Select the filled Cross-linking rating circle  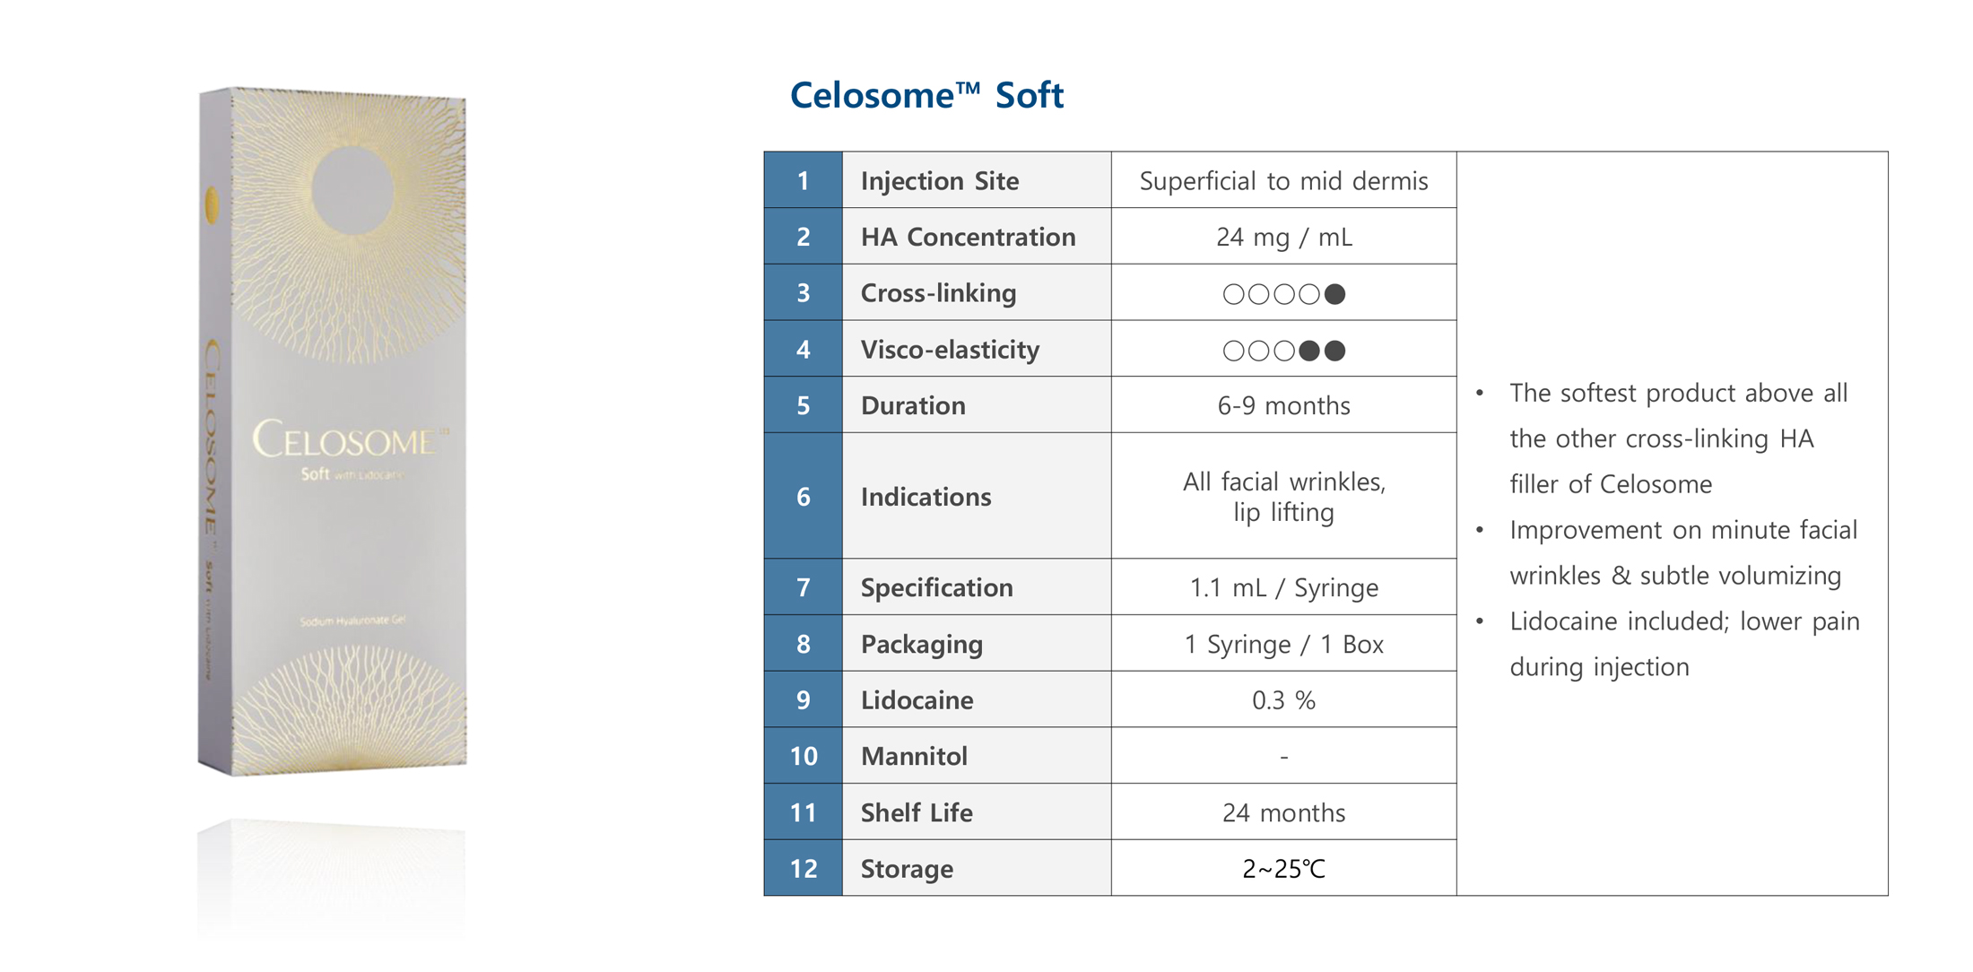click(1334, 294)
